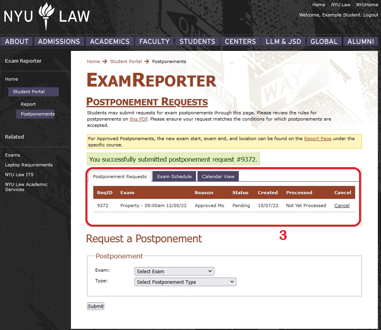Click Logout in the header

click(x=370, y=15)
